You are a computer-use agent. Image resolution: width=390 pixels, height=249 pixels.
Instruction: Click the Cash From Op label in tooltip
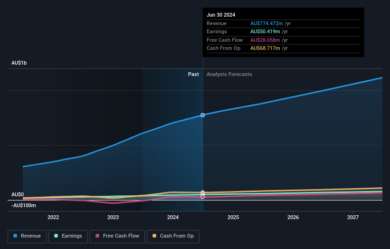click(x=223, y=48)
